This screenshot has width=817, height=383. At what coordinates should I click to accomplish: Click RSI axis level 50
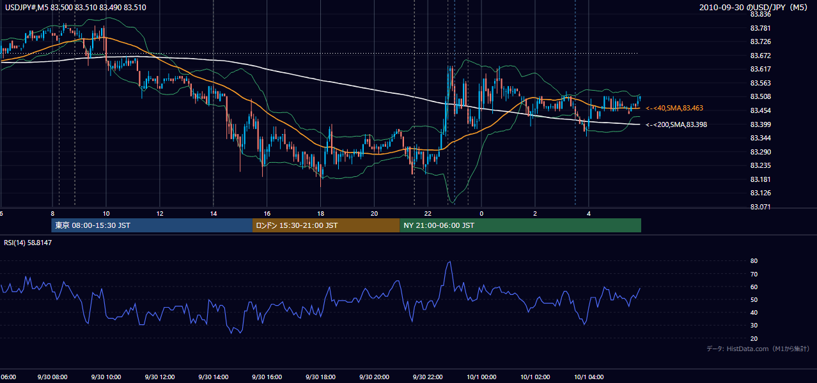tap(754, 299)
